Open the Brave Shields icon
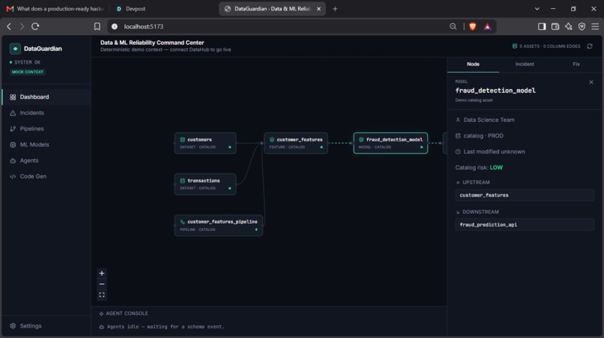 coord(473,26)
